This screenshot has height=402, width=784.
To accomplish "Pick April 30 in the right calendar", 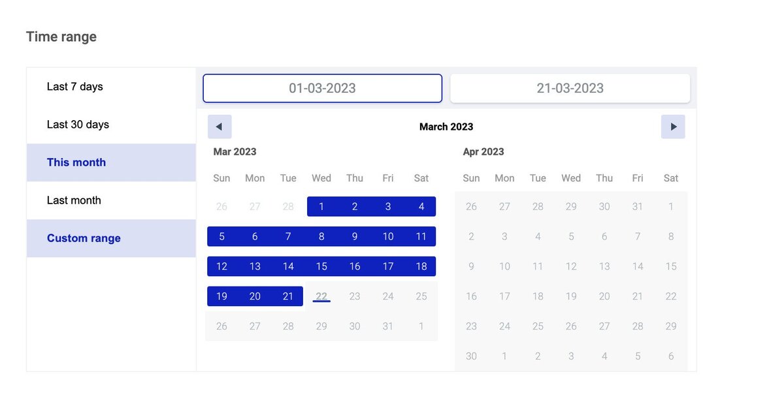I will 471,356.
